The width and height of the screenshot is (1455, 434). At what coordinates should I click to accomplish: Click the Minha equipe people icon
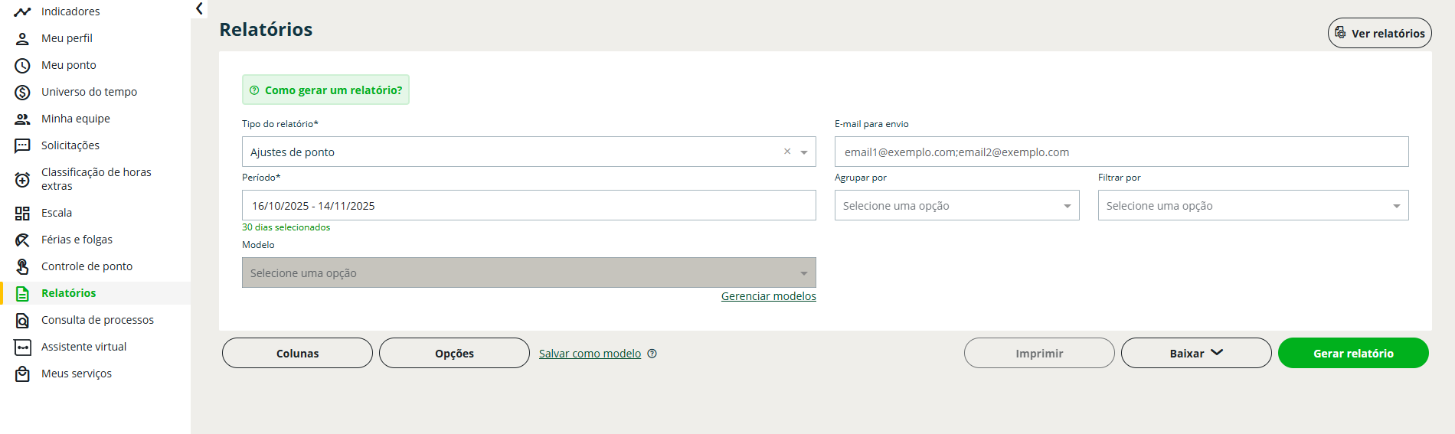tap(22, 119)
